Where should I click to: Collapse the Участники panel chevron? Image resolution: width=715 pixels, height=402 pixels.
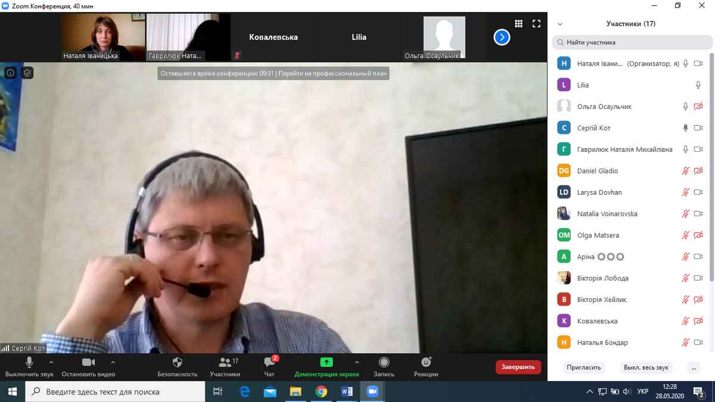coord(559,24)
